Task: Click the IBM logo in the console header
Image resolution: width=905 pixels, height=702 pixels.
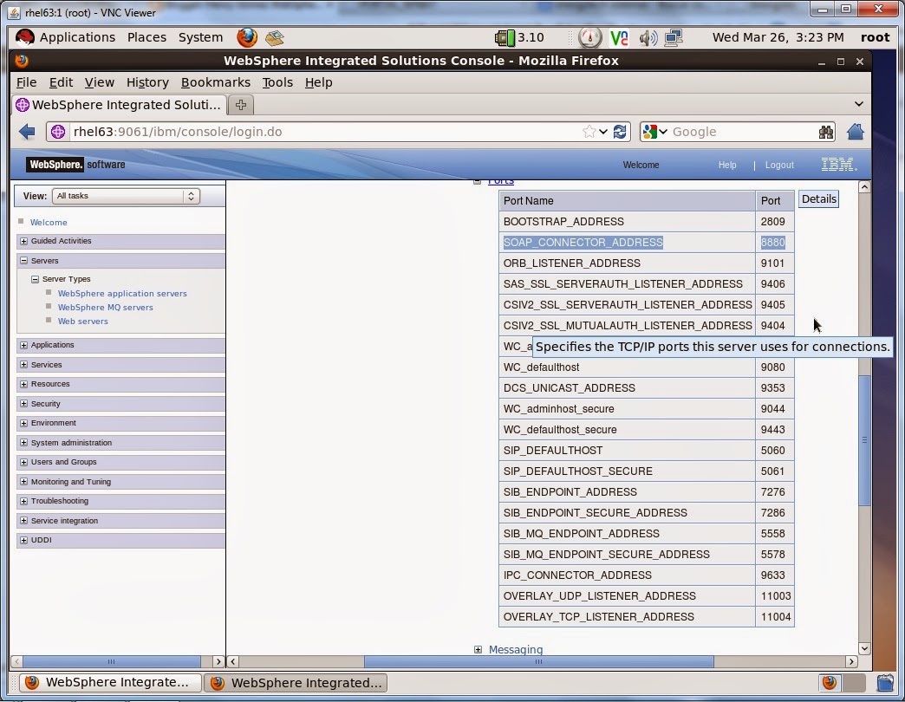Action: pyautogui.click(x=837, y=164)
